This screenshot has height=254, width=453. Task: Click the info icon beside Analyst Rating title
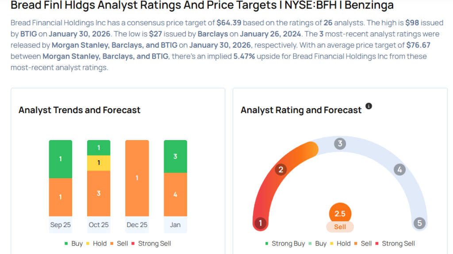coord(369,106)
